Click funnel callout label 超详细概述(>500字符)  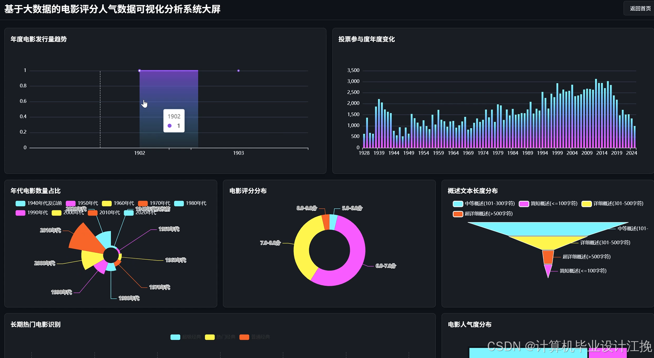click(x=586, y=257)
